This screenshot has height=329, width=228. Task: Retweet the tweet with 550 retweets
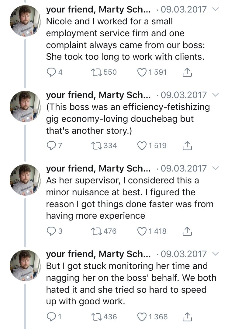(96, 72)
